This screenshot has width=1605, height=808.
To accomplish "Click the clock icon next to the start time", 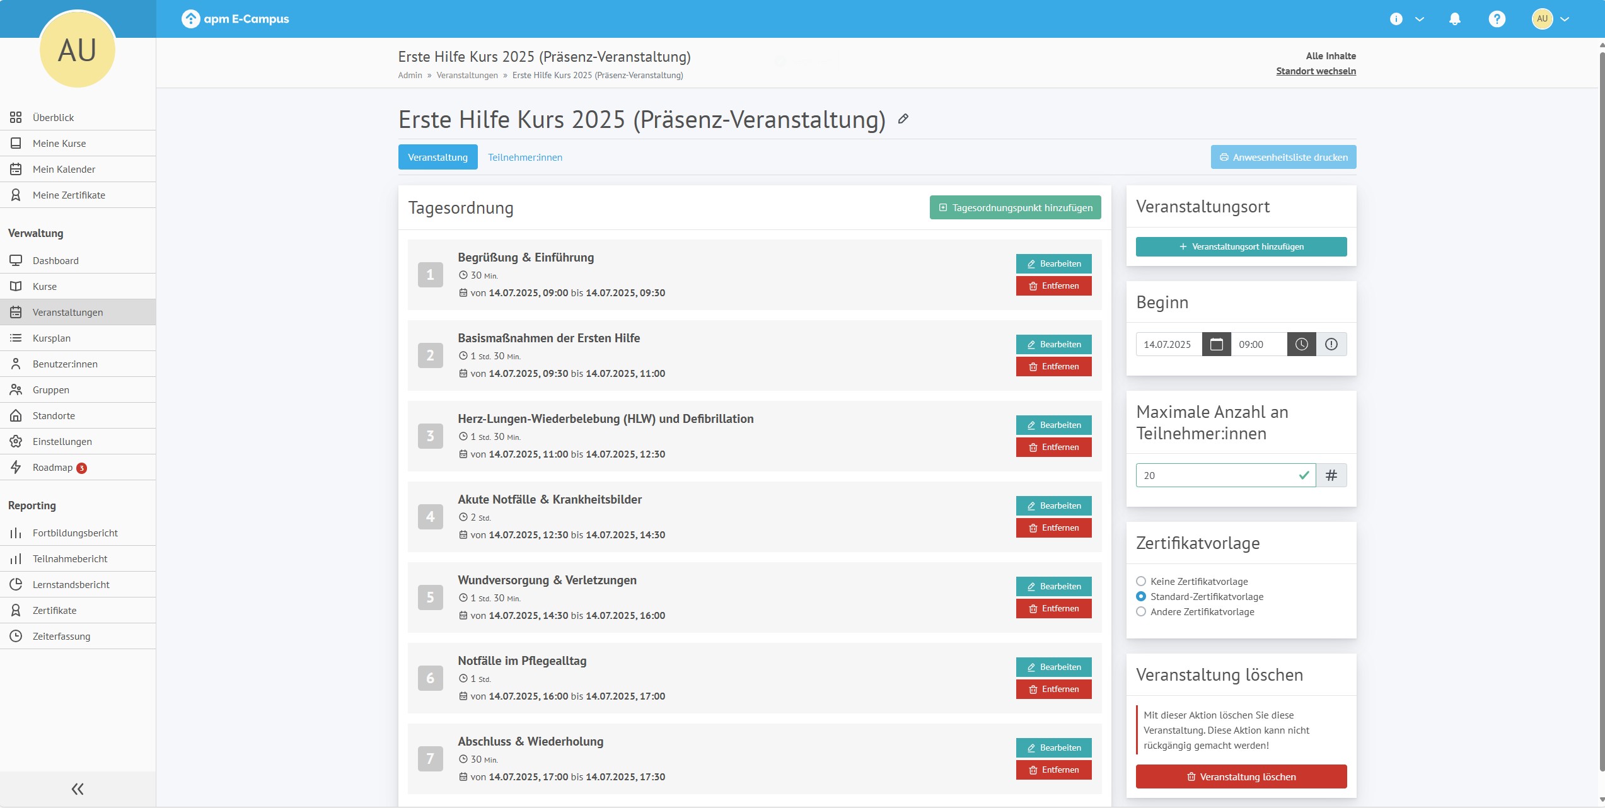I will (x=1301, y=344).
